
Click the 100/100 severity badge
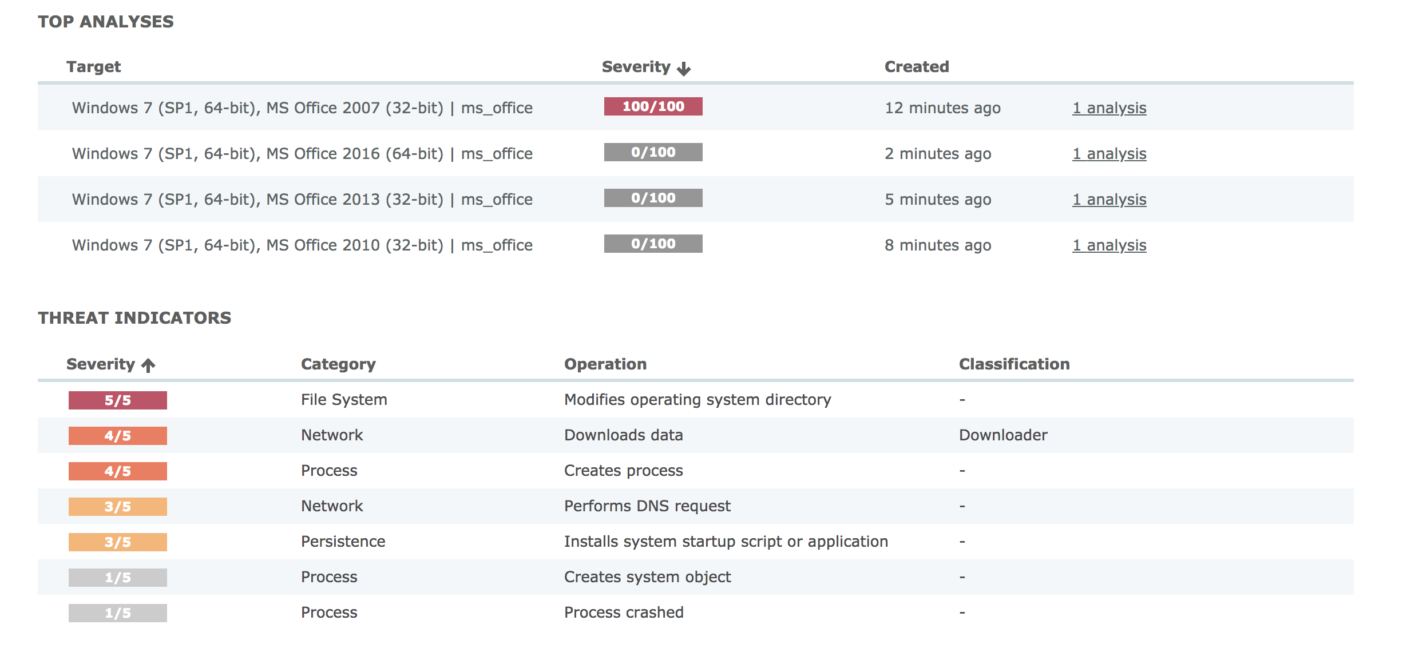pos(653,106)
